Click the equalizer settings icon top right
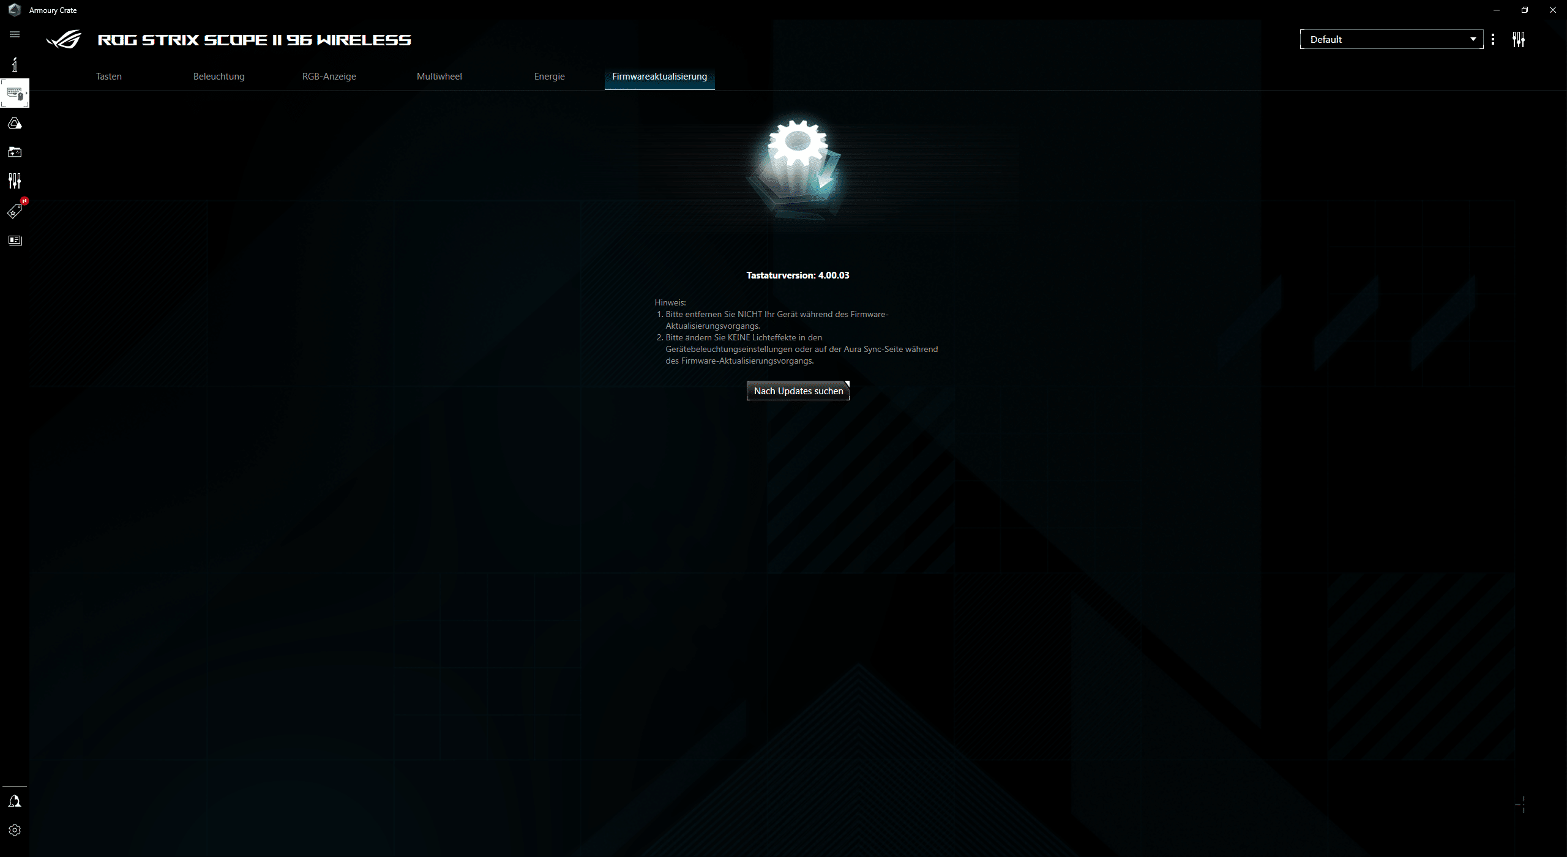Image resolution: width=1567 pixels, height=857 pixels. (1518, 40)
